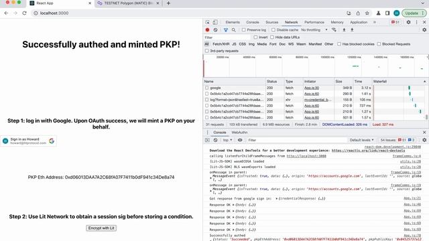Check Blocked Requests checkbox

click(379, 44)
